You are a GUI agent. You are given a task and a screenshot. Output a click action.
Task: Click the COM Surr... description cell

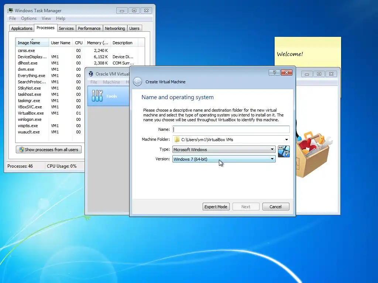pyautogui.click(x=123, y=63)
